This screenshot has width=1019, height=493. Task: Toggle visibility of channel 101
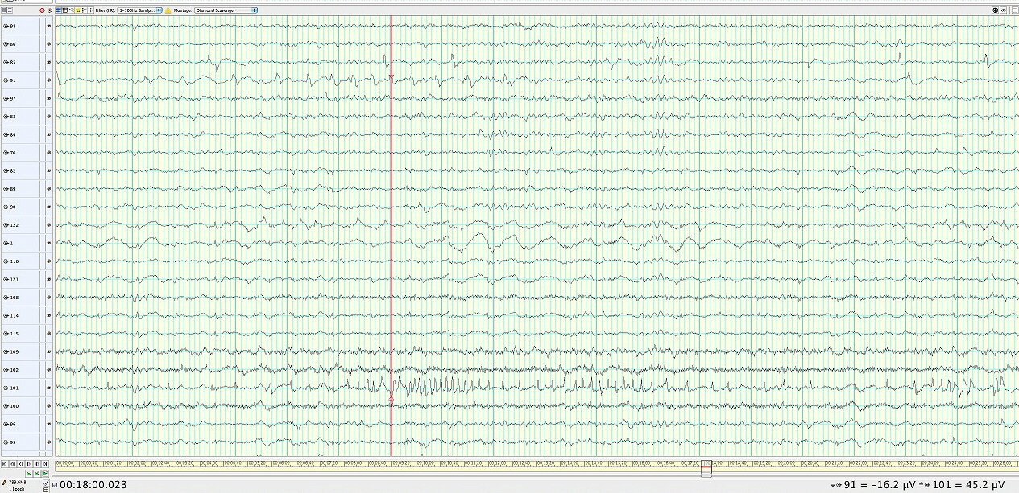click(x=6, y=388)
